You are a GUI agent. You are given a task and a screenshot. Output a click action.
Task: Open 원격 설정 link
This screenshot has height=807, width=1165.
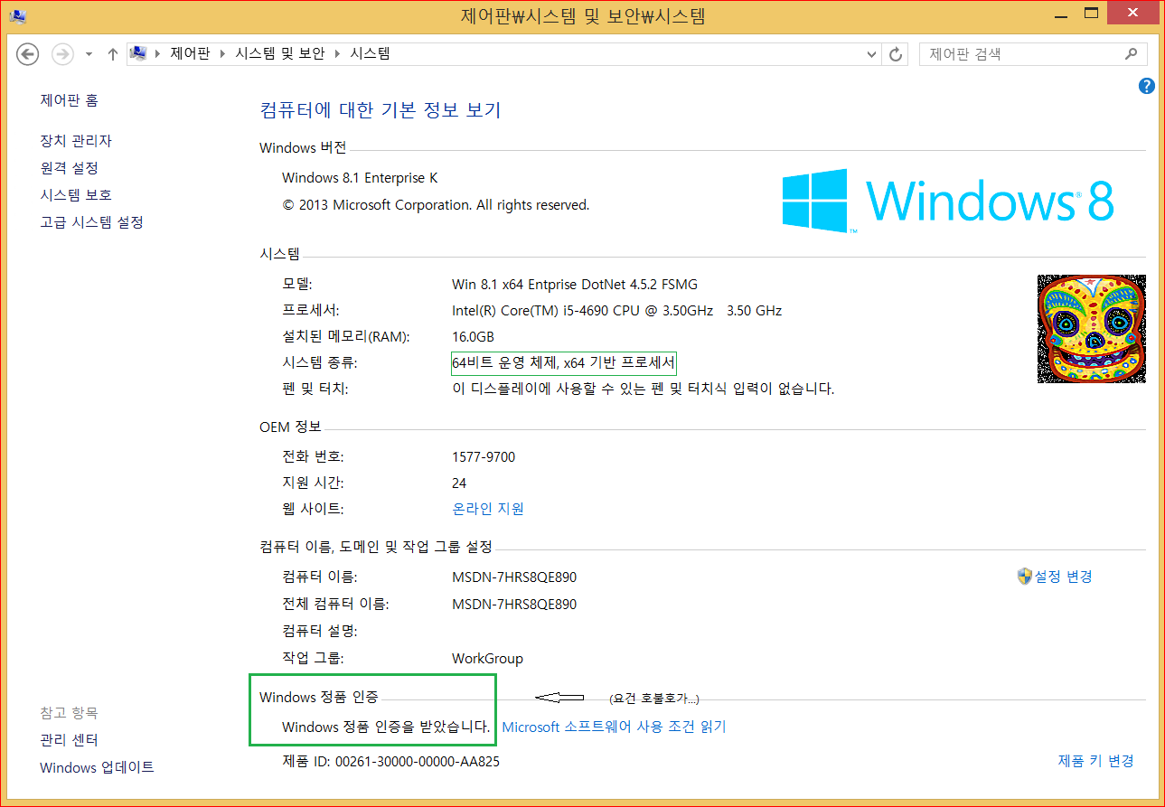69,168
